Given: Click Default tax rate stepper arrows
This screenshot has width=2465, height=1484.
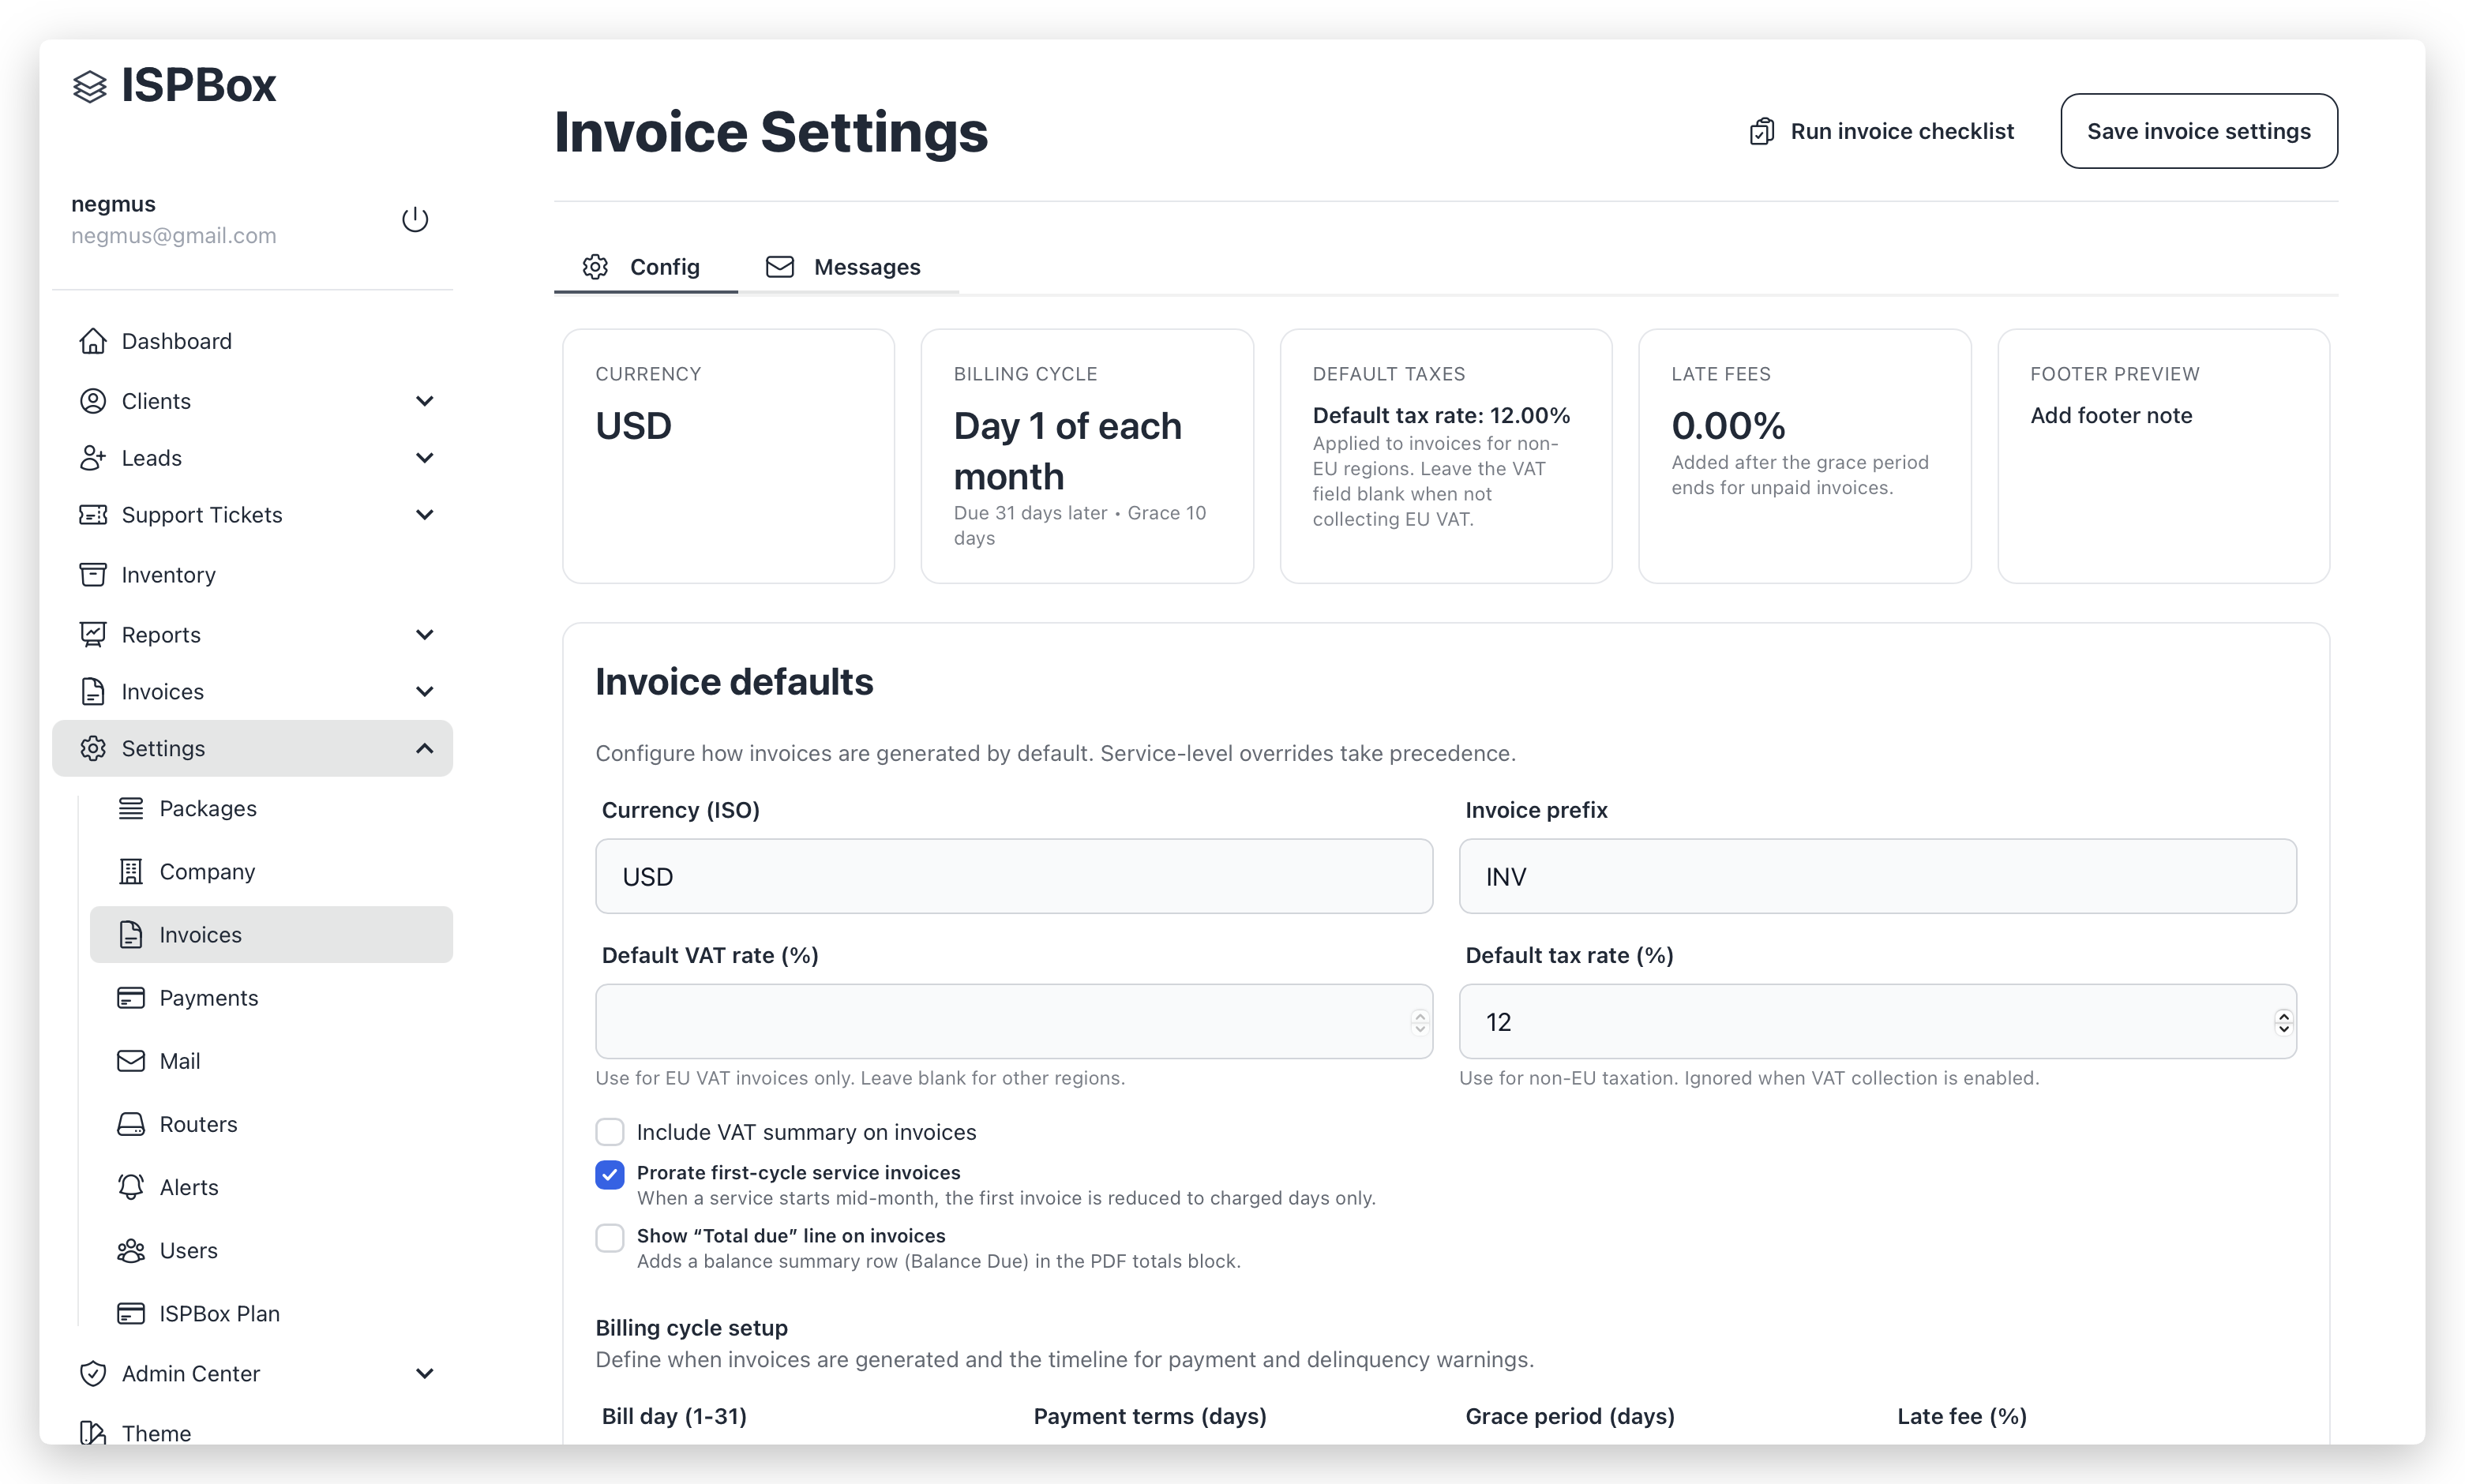Looking at the screenshot, I should pos(2283,1022).
